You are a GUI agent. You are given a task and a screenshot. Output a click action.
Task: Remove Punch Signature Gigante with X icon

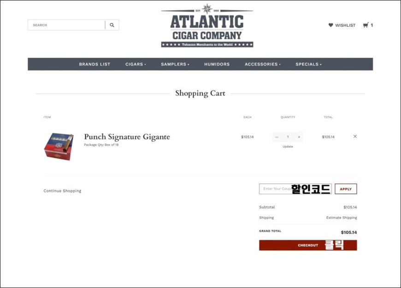tap(355, 136)
